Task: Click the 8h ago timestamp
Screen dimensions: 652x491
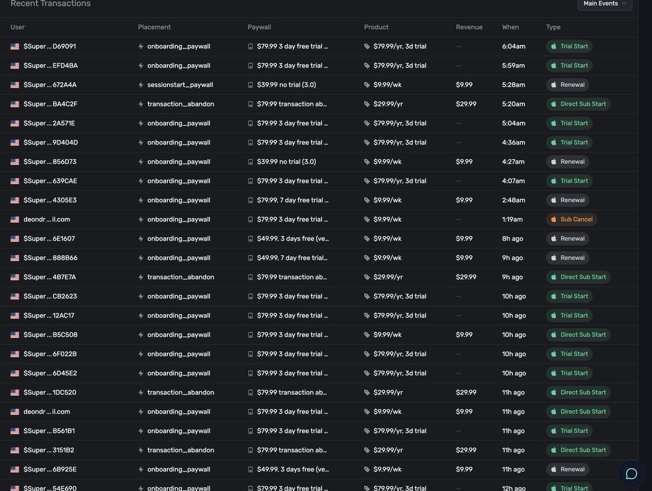Action: pos(512,238)
